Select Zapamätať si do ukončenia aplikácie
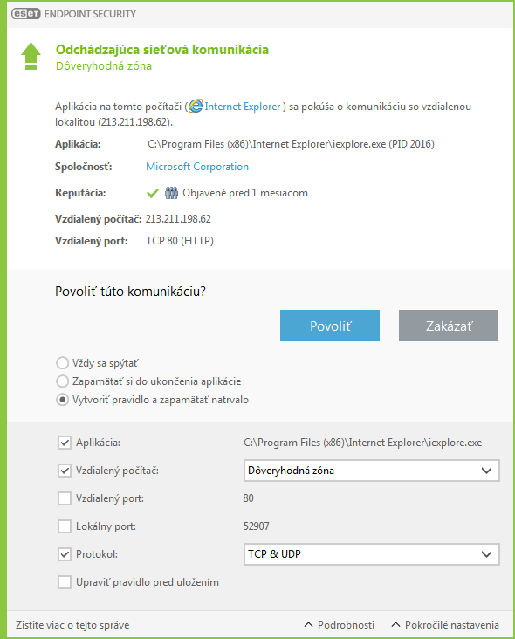Viewport: 515px width, 639px height. point(62,381)
